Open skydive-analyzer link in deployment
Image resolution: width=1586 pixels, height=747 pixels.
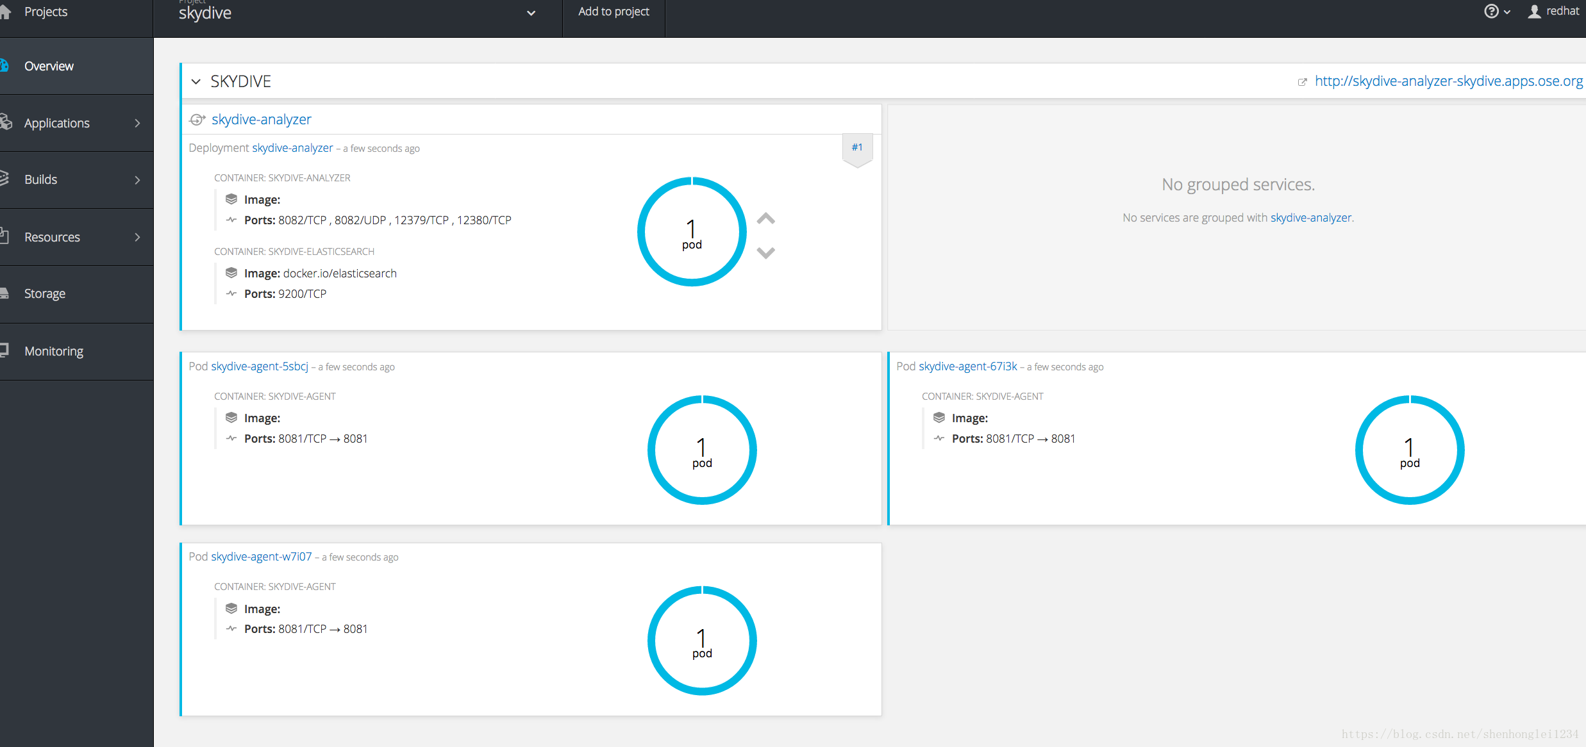click(x=291, y=149)
